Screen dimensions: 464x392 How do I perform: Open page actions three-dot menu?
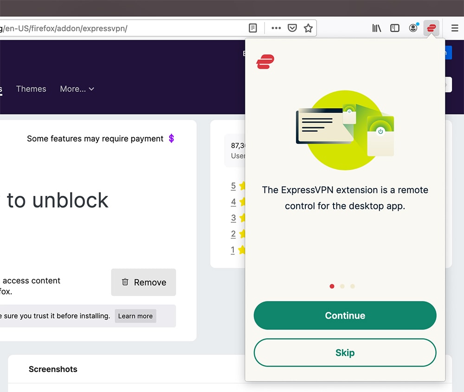(276, 28)
